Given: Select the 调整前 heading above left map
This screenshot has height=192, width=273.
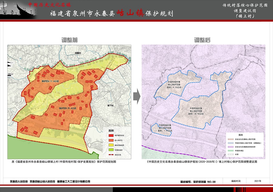Looking at the screenshot, I should 69,40.
